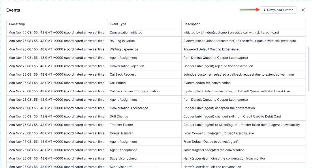Screen dimensions: 312x168
Task: Select the Transfer Failure event row
Action: point(121,125)
